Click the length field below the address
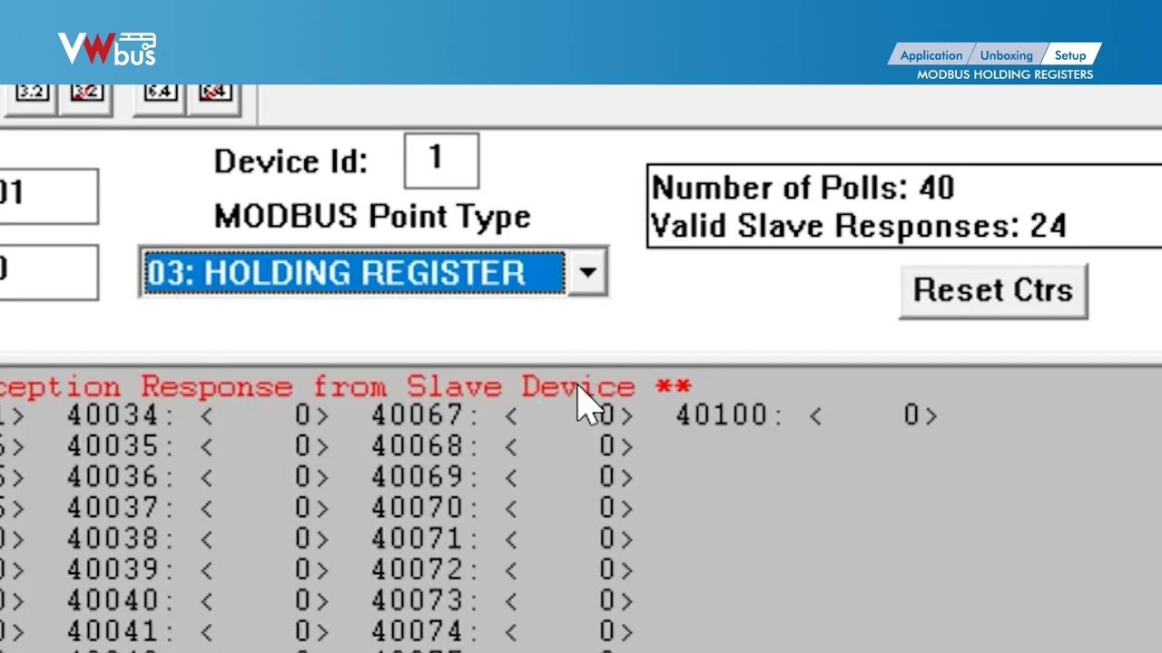This screenshot has height=653, width=1162. pyautogui.click(x=45, y=271)
